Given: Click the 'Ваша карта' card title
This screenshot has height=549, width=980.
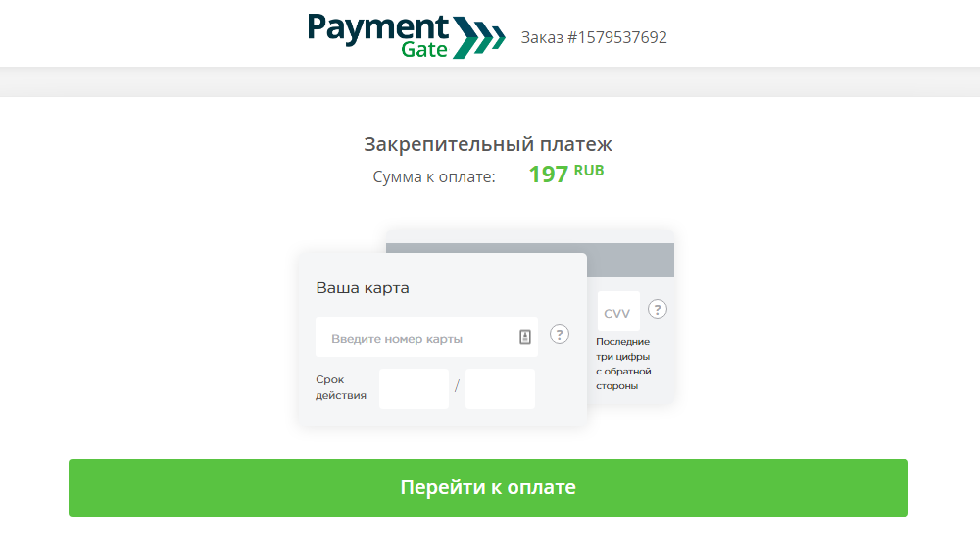Looking at the screenshot, I should pos(363,288).
